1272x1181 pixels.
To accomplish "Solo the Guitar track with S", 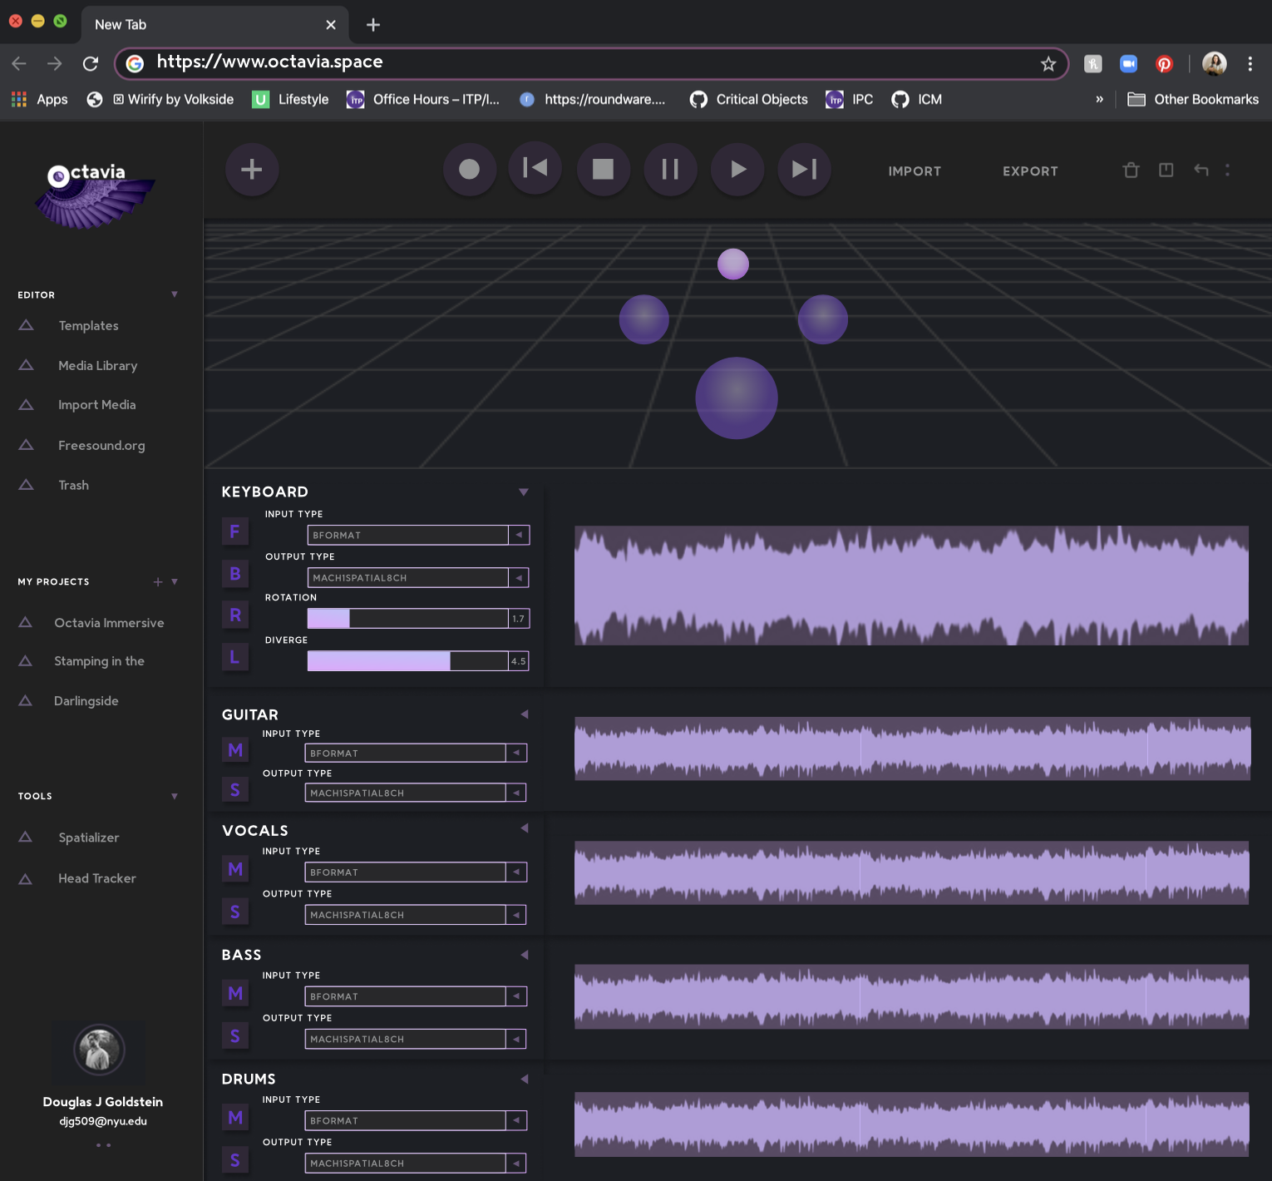I will (x=235, y=789).
